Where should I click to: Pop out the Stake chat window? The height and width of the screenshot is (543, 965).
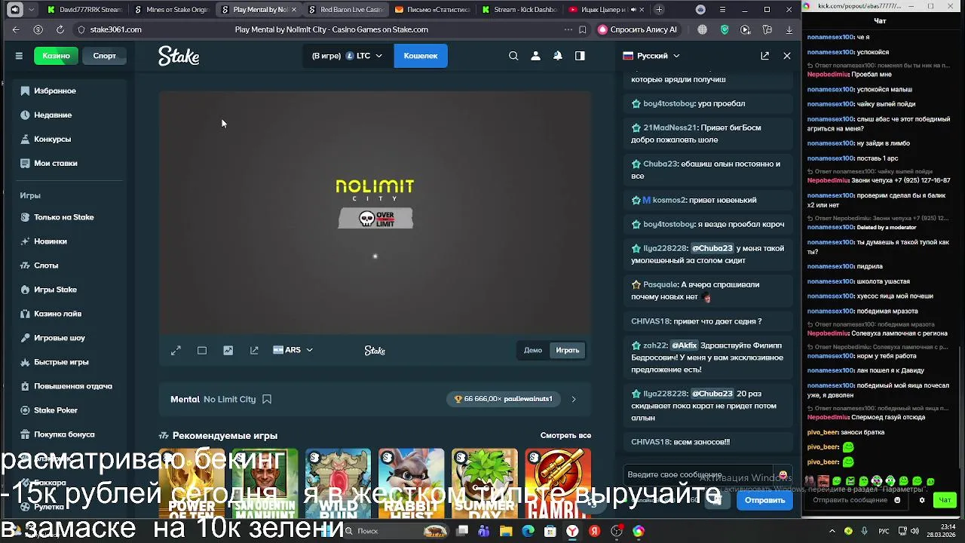click(x=764, y=56)
